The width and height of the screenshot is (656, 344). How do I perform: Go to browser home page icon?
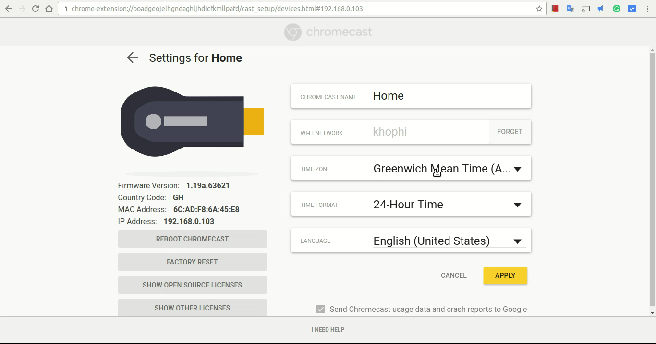(x=49, y=9)
